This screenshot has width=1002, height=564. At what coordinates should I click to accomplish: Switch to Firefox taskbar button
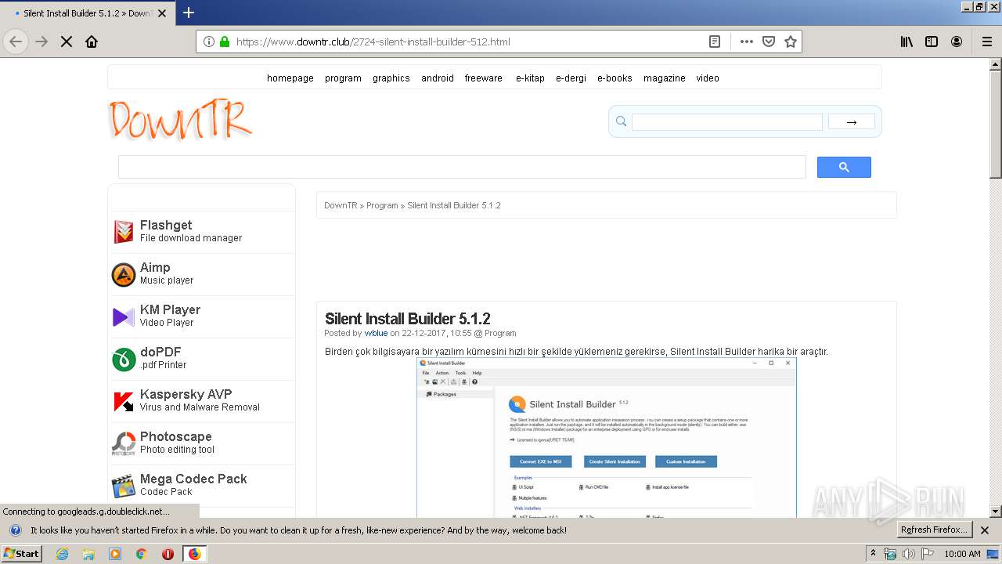coord(194,554)
